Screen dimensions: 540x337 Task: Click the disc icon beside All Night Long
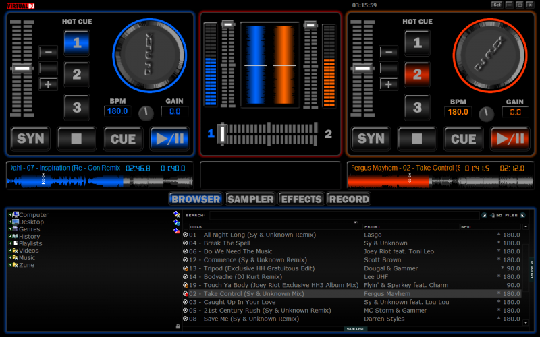(185, 235)
